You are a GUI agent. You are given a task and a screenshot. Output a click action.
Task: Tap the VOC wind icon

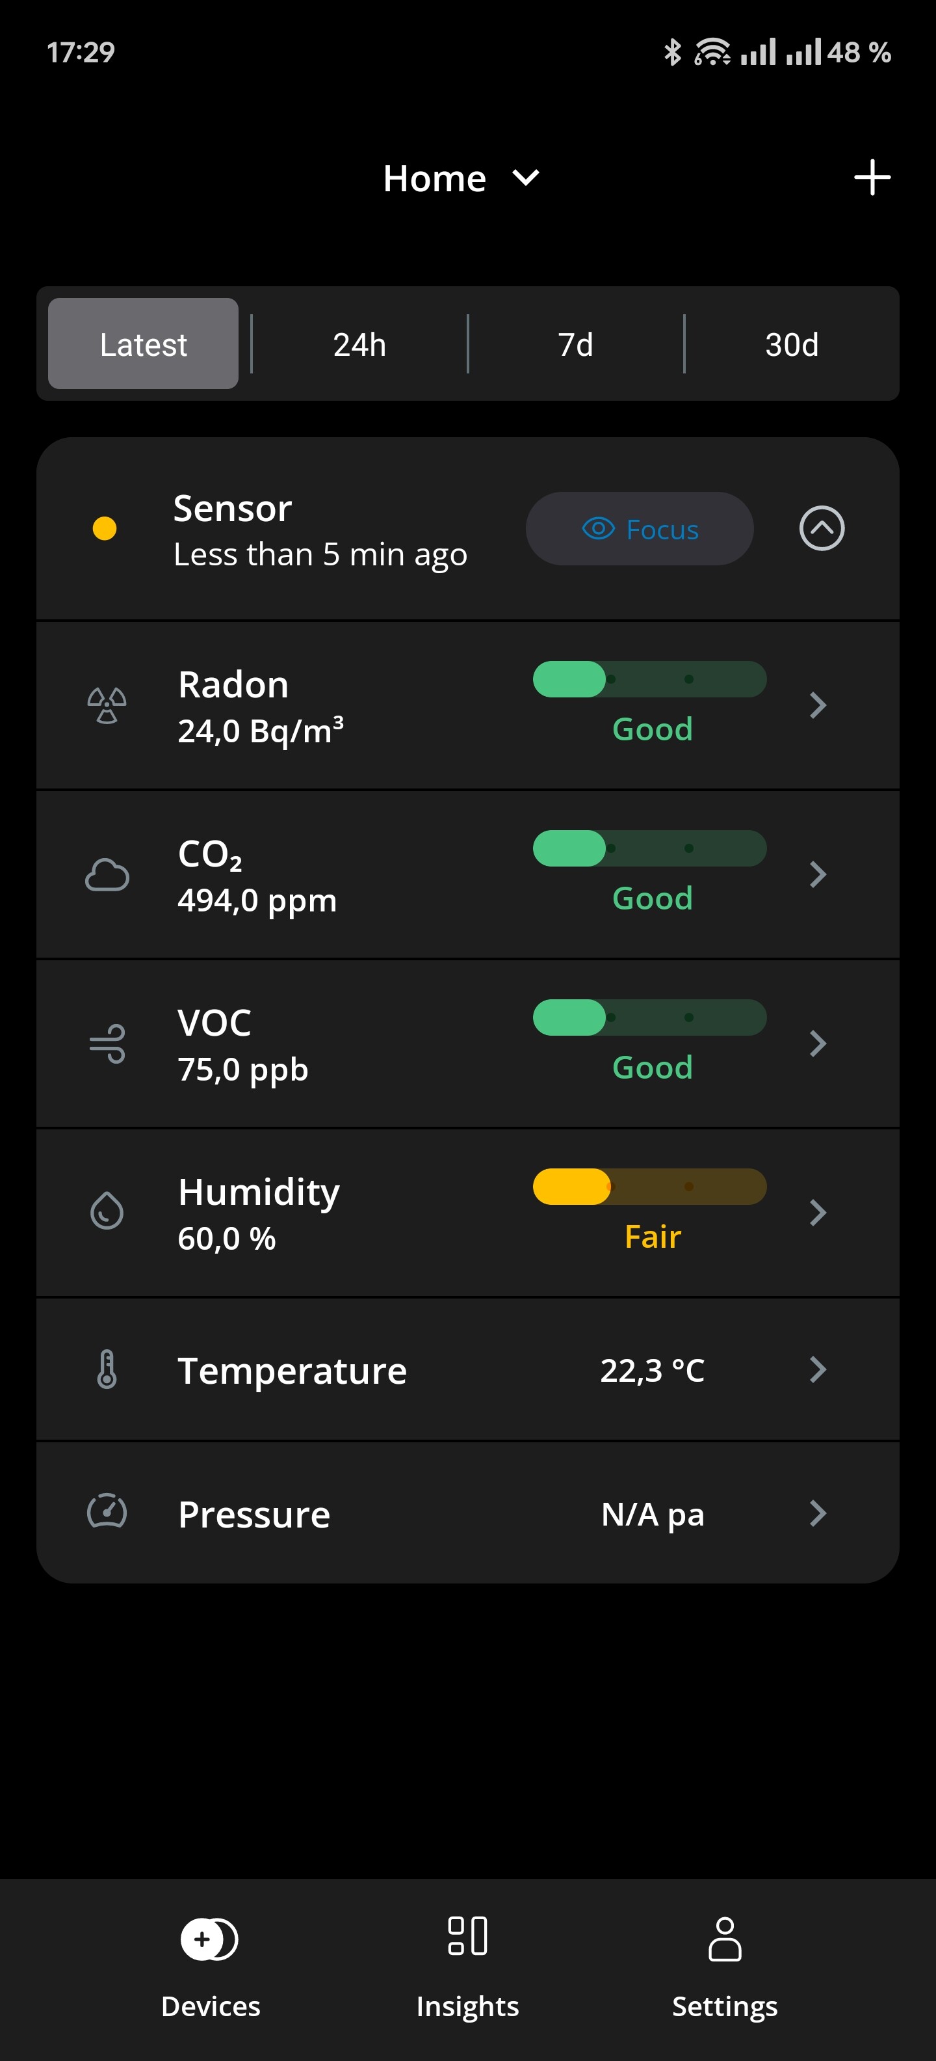tap(107, 1044)
